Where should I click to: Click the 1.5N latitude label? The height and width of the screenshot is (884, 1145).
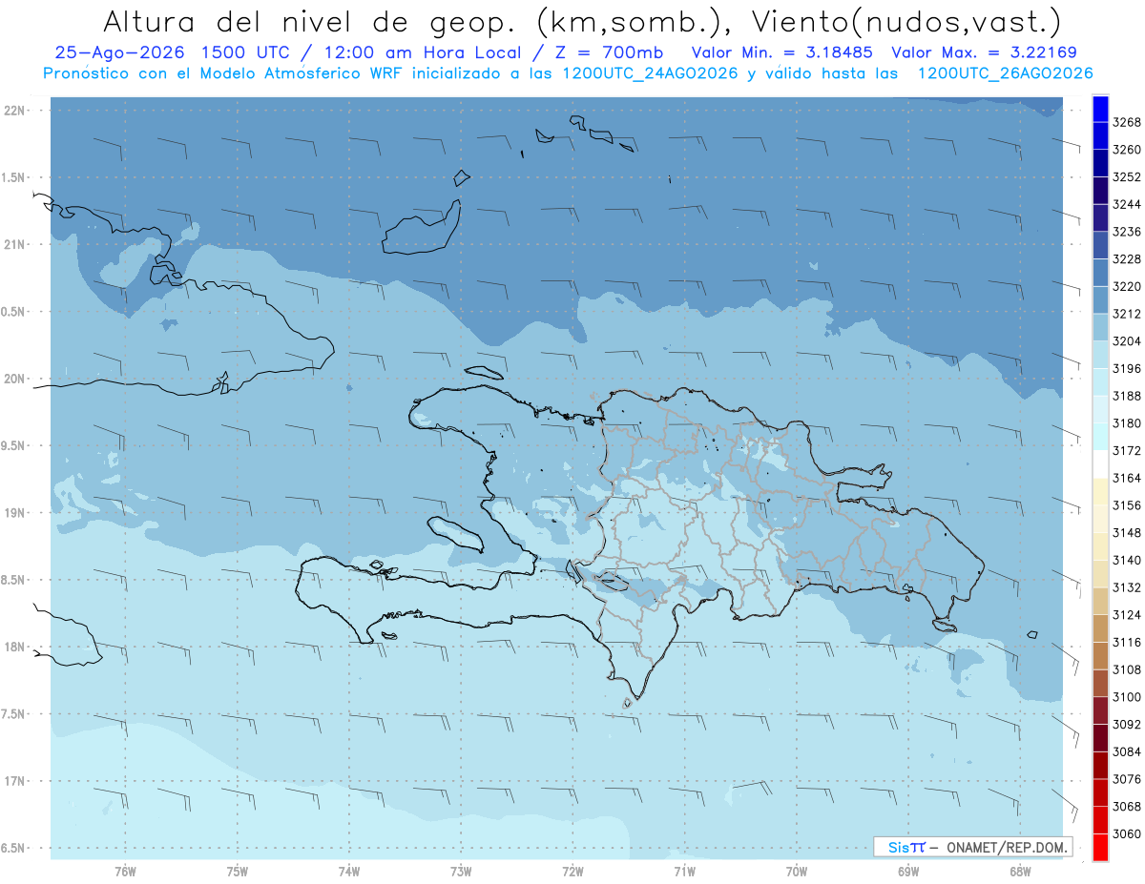[x=13, y=177]
